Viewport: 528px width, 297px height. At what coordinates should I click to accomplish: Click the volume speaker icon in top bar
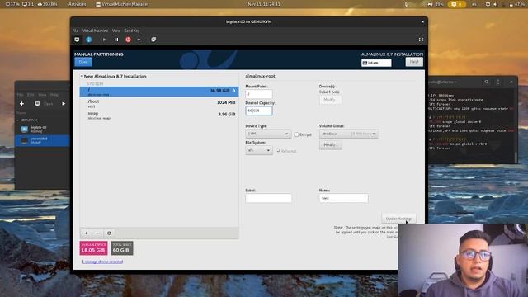495,4
